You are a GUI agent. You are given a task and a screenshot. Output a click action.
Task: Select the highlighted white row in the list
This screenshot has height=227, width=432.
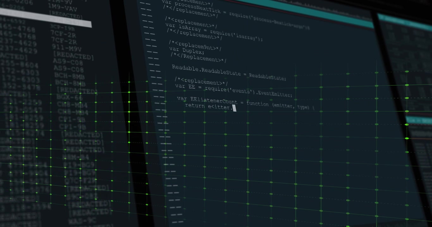[46, 18]
